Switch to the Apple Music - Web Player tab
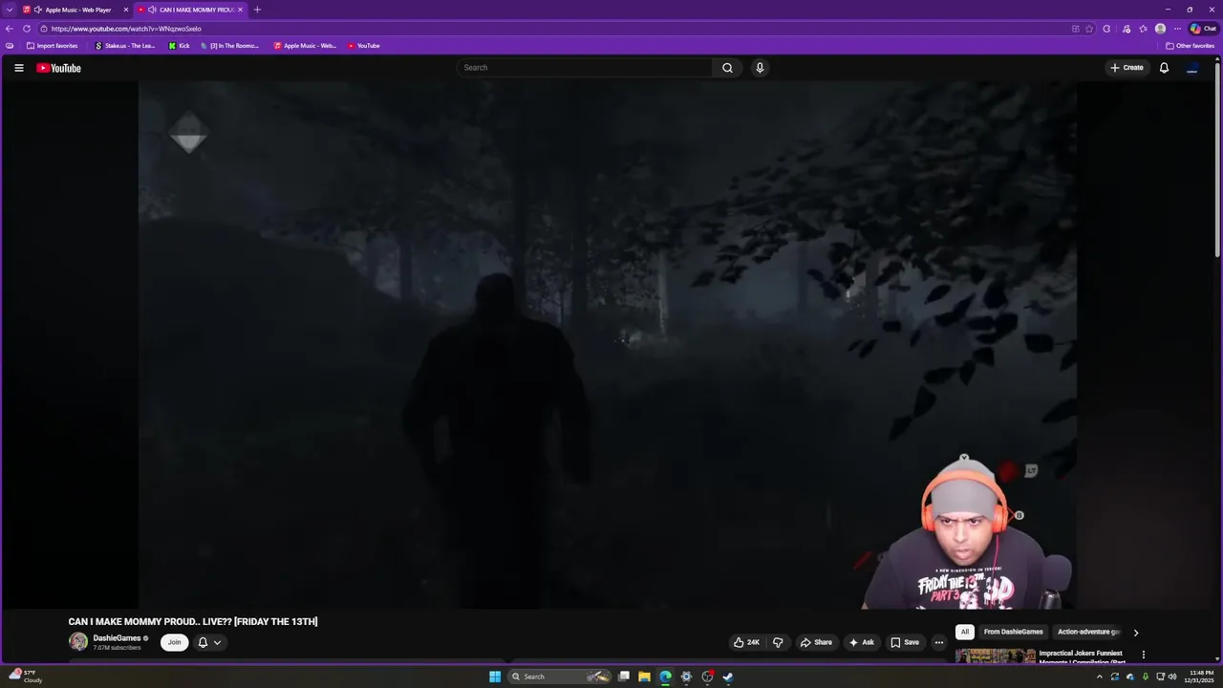 [75, 10]
